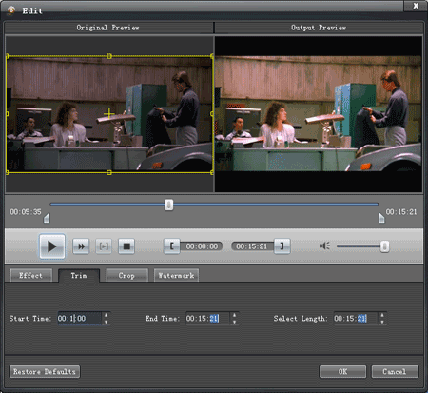Click the Restore Defaults button
The height and width of the screenshot is (393, 428).
(x=45, y=371)
